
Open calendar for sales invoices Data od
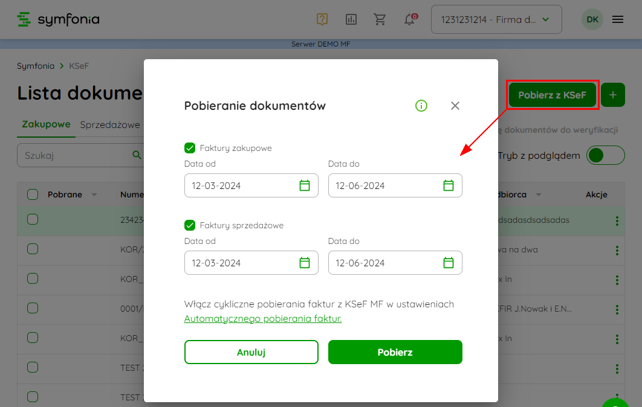click(x=305, y=263)
